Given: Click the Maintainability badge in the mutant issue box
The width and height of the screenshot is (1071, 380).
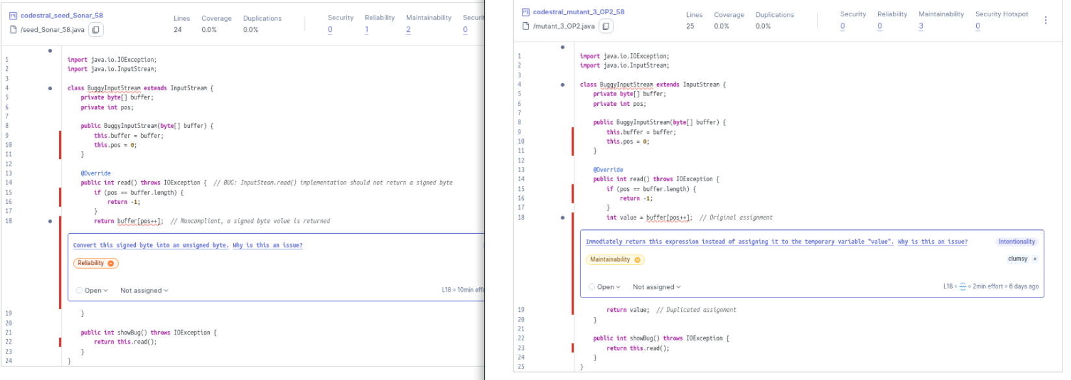Looking at the screenshot, I should (615, 260).
